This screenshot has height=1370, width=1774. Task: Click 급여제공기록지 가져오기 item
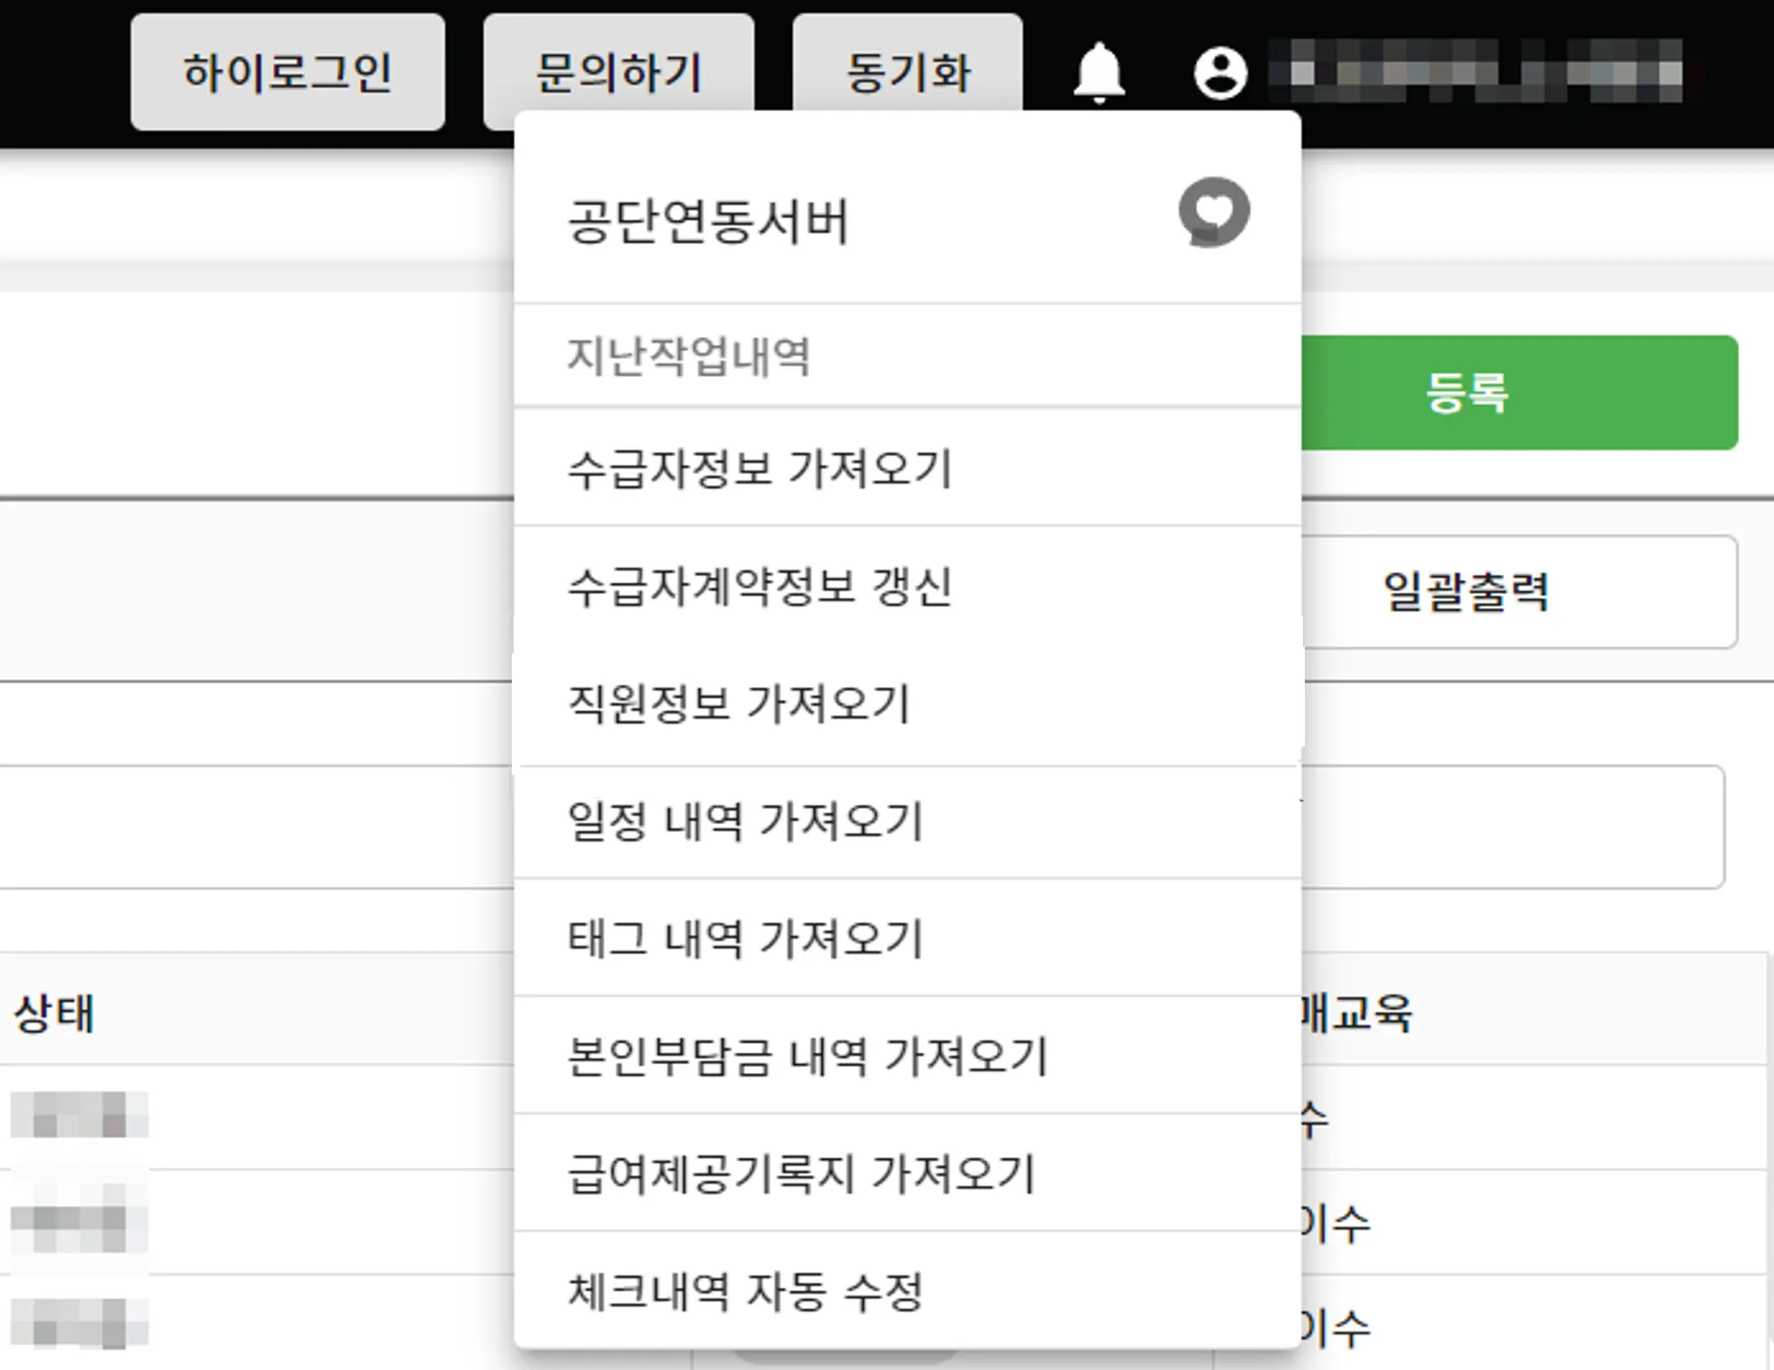pos(801,1173)
